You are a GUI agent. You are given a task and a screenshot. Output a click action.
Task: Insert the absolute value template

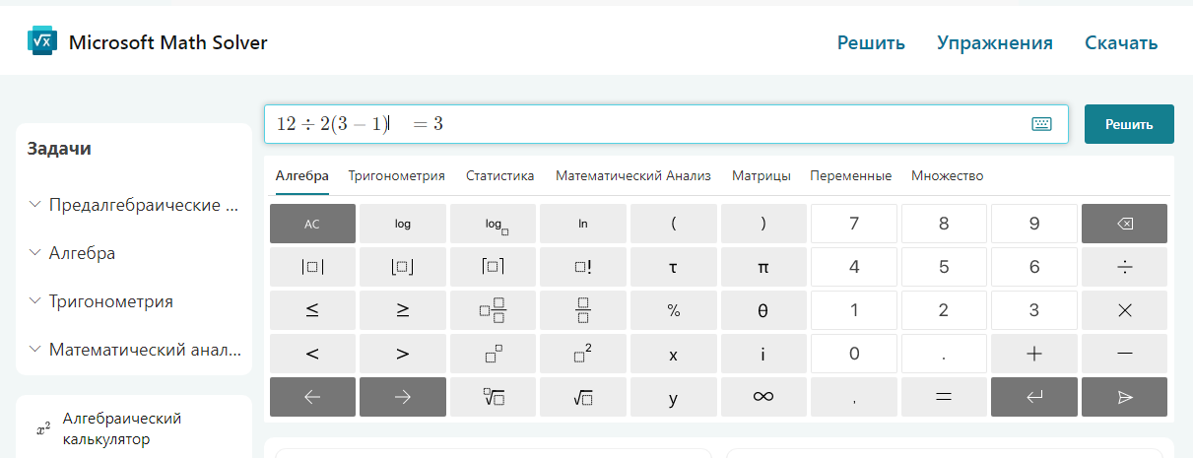312,267
